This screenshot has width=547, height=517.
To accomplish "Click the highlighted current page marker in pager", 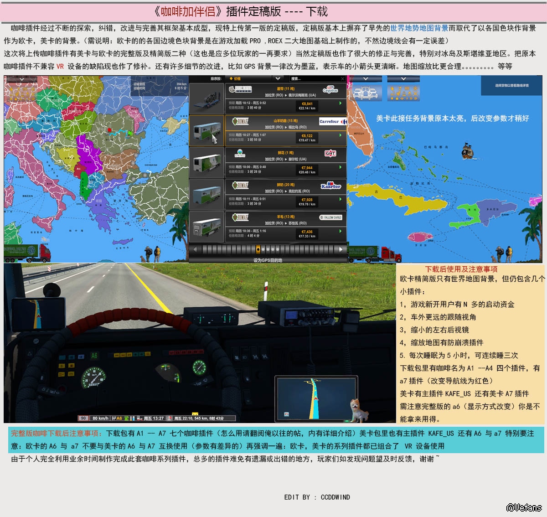I will pos(258,249).
